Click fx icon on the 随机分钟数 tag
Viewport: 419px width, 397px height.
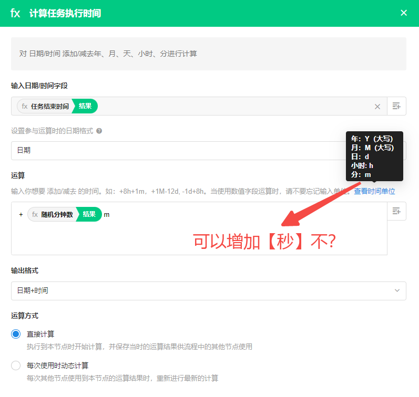point(35,214)
